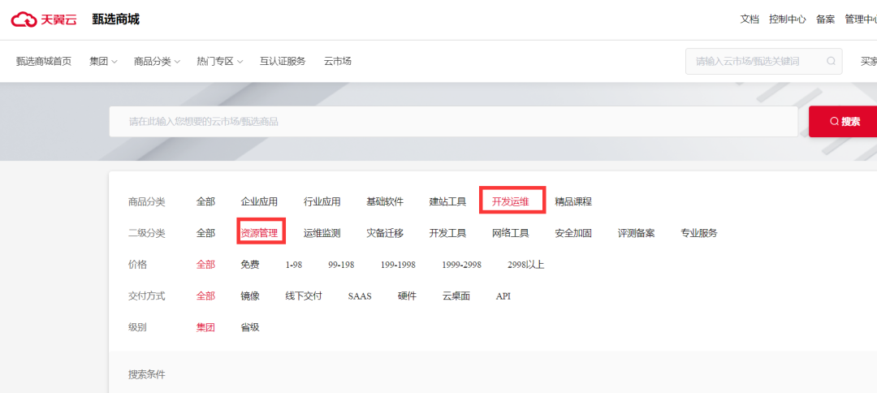Select the 基础软件 category

385,202
